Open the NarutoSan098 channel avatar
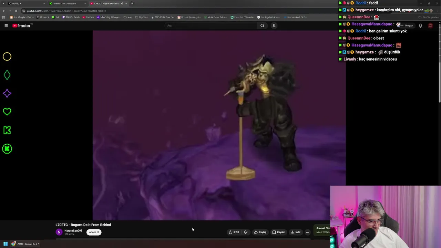Screen dimensions: 441x248 (59, 232)
